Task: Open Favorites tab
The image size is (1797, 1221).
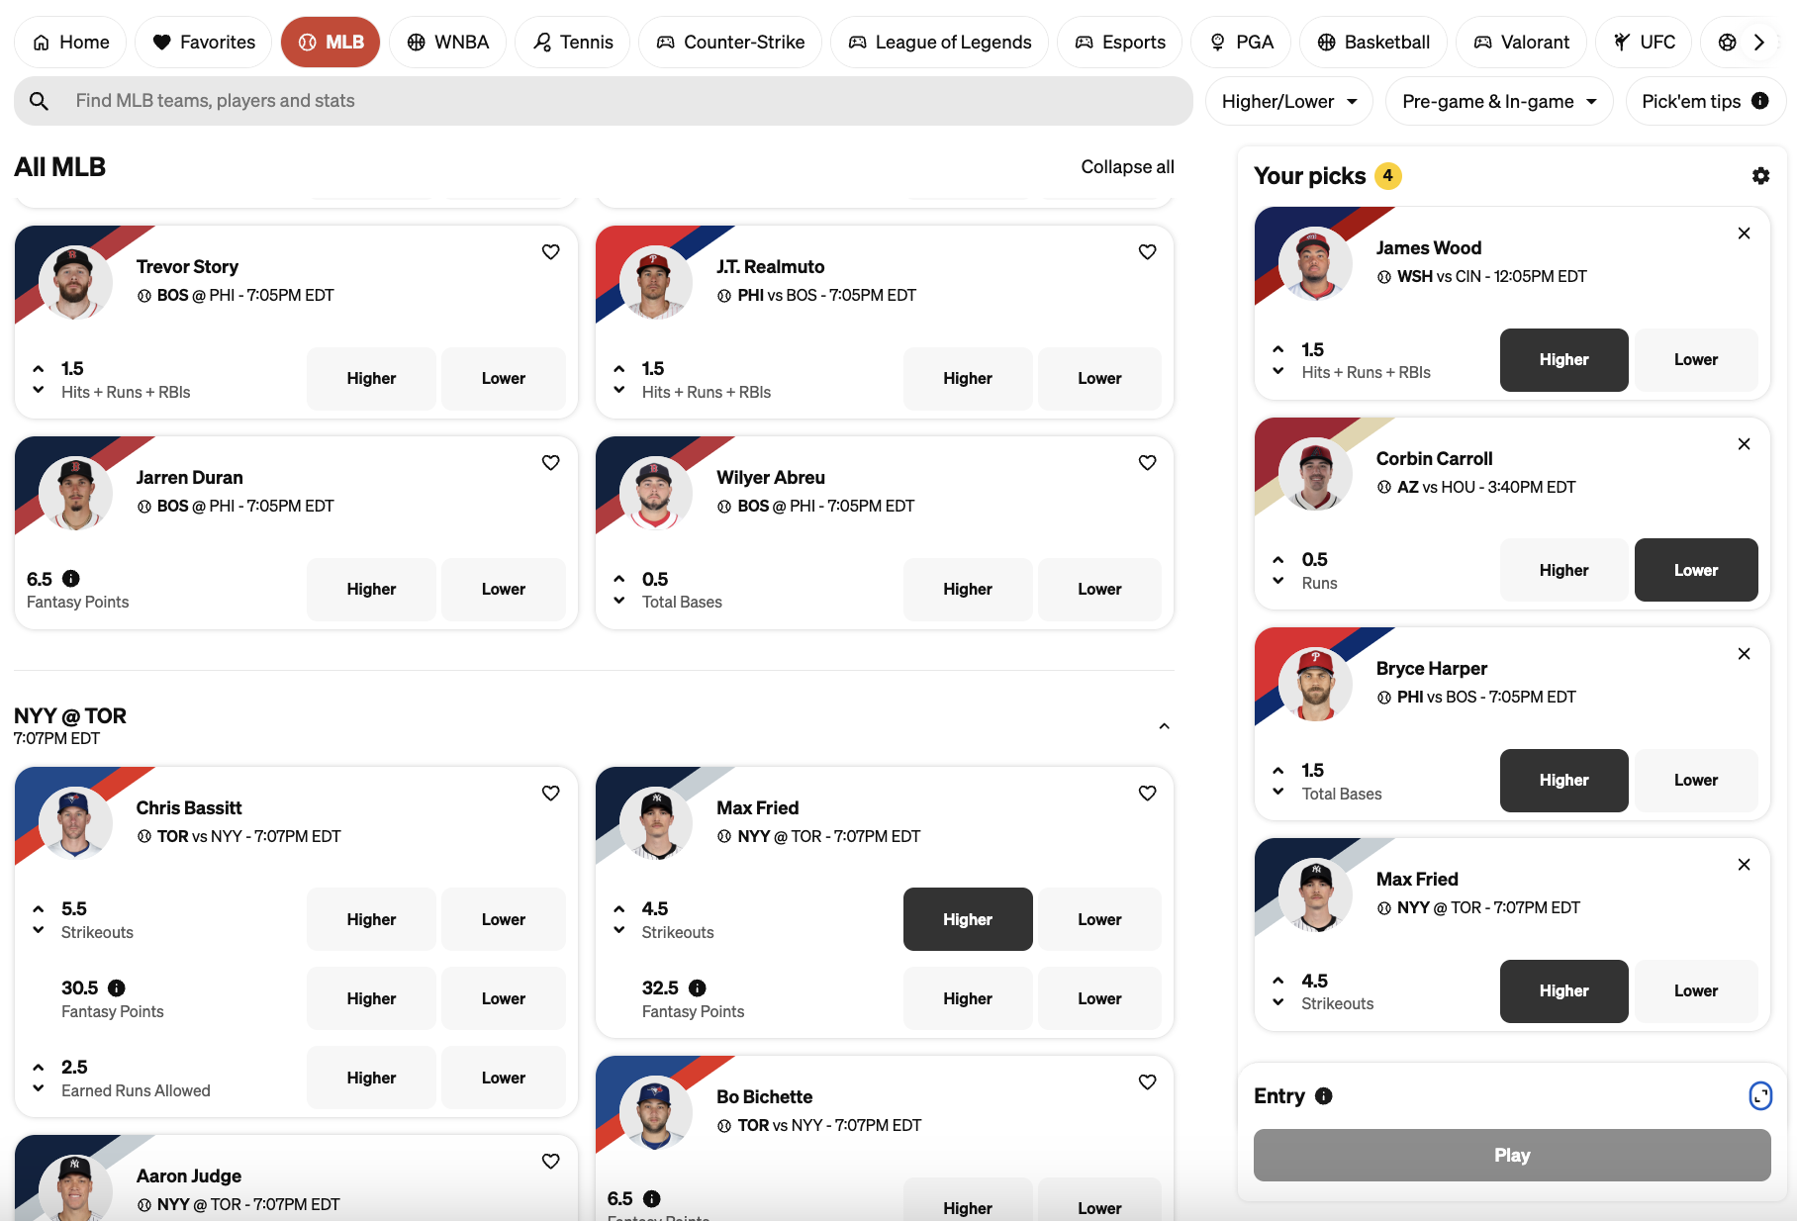Action: tap(203, 43)
